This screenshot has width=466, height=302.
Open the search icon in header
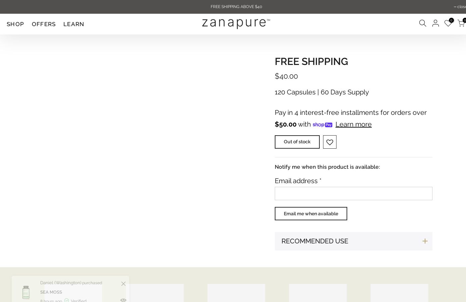(x=423, y=23)
